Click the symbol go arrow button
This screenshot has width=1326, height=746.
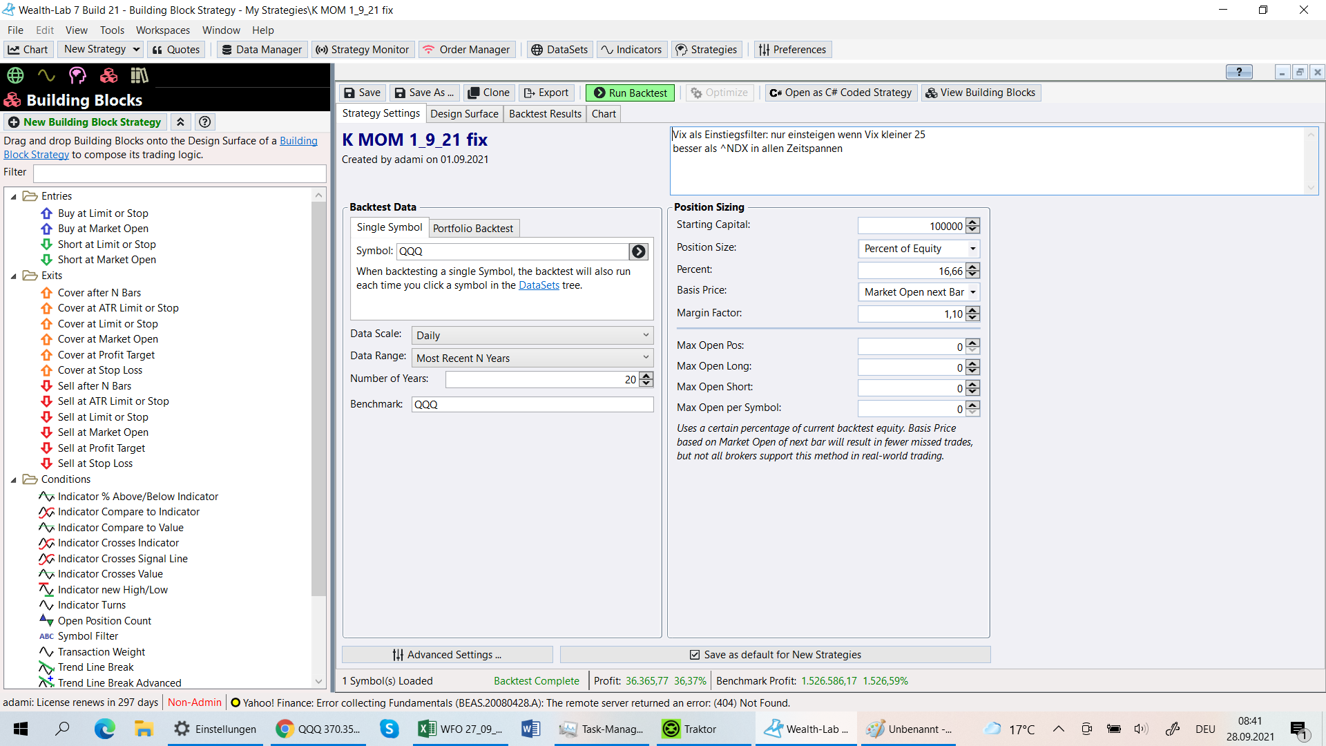639,251
